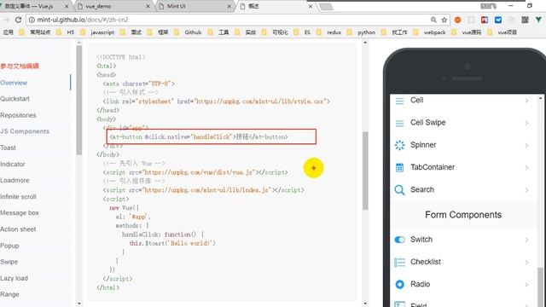Screen dimensions: 546x307
Task: Open the Infinite scroll component docs
Action: pos(18,197)
